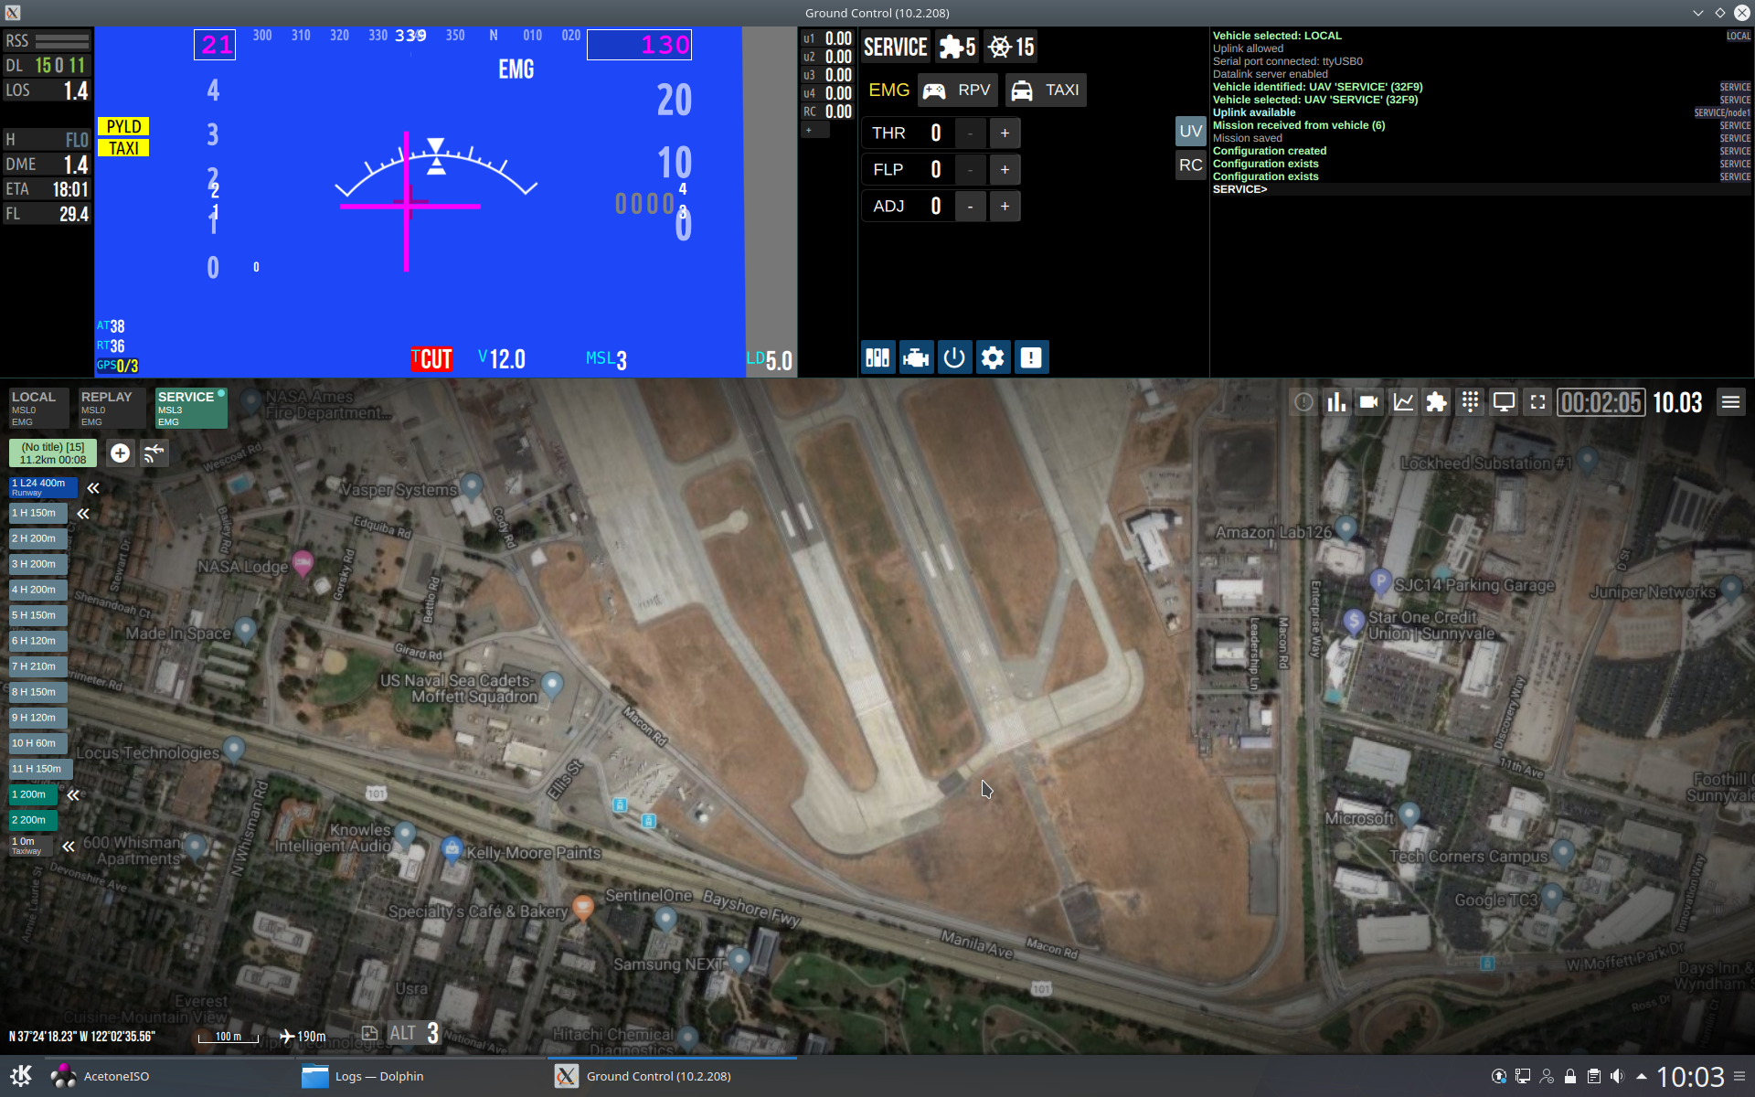Select the TAXI mode button
Image resolution: width=1755 pixels, height=1097 pixels.
(x=1046, y=90)
